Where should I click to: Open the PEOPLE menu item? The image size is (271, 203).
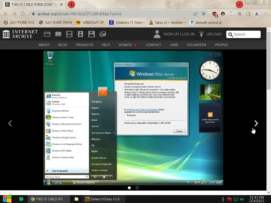[x=222, y=45]
